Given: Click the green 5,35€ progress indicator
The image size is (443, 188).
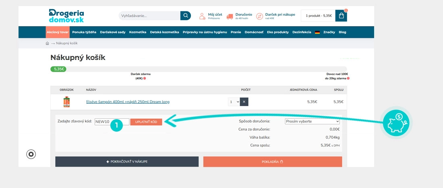Looking at the screenshot, I should pyautogui.click(x=58, y=69).
